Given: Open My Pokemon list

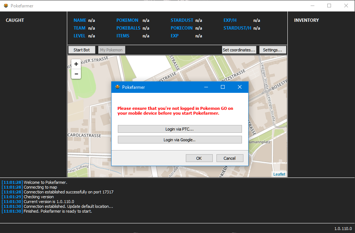Looking at the screenshot, I should [112, 50].
